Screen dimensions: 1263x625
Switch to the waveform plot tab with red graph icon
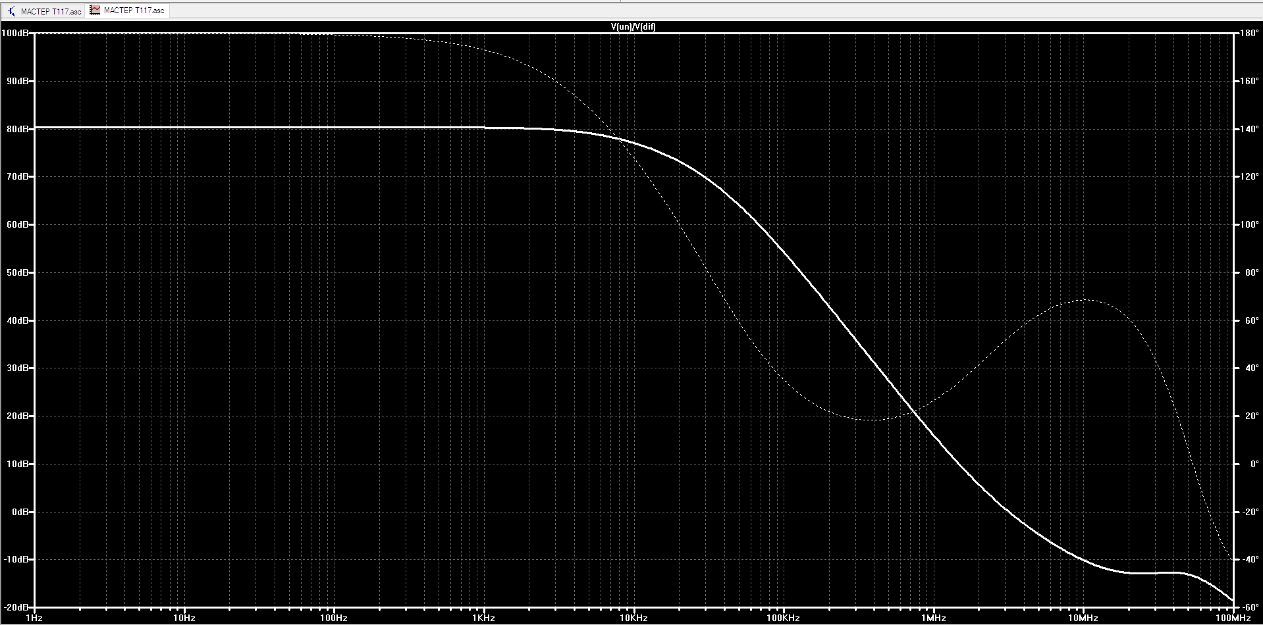tap(127, 11)
